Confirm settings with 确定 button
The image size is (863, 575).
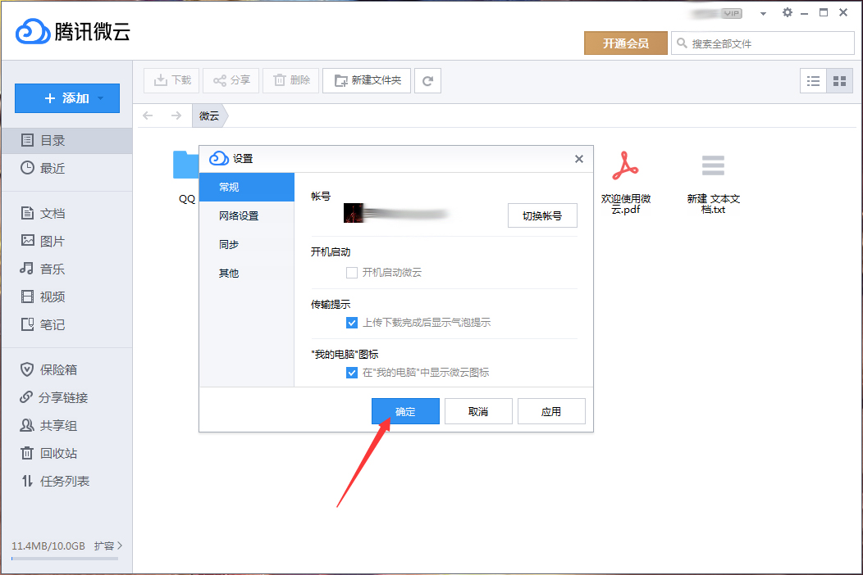pos(405,410)
